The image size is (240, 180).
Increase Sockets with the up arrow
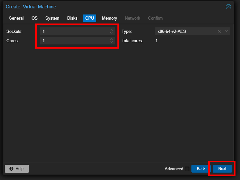111,30
